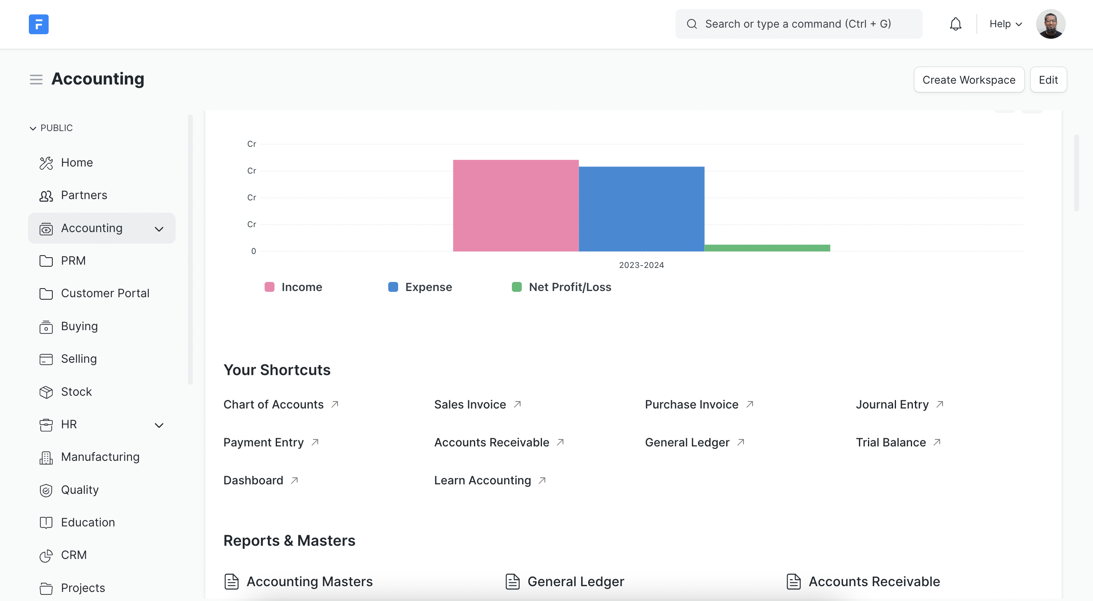Image resolution: width=1093 pixels, height=601 pixels.
Task: Click the Frappe logo in the top bar
Action: coord(39,24)
